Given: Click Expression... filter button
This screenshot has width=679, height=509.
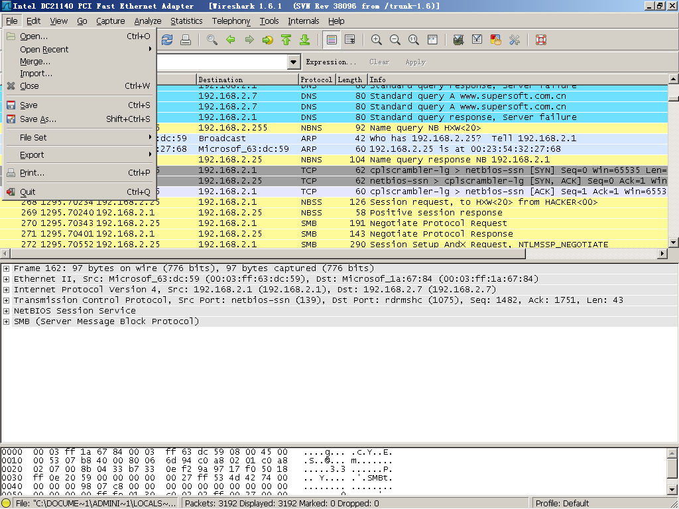Looking at the screenshot, I should pyautogui.click(x=331, y=62).
